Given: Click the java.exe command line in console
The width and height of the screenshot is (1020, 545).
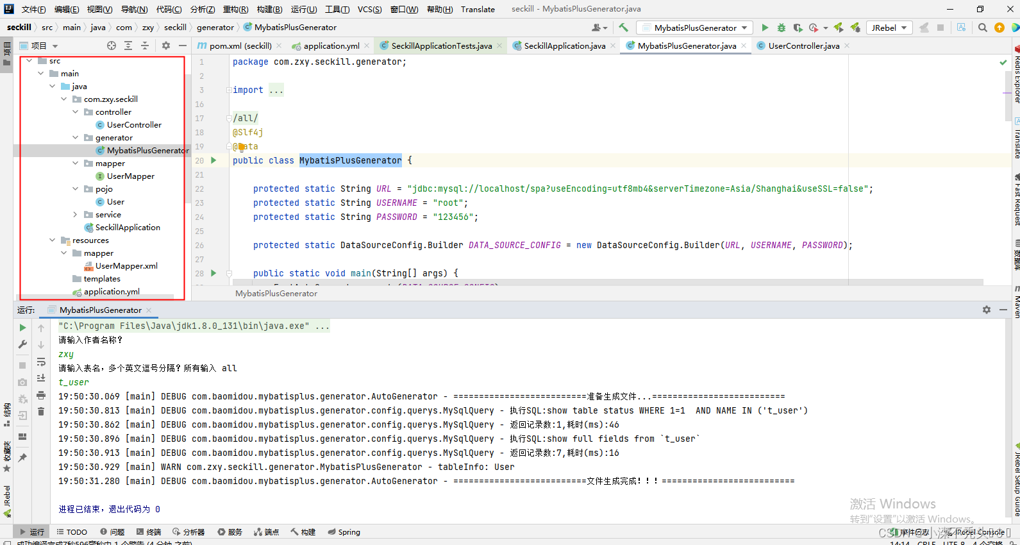Looking at the screenshot, I should (194, 326).
